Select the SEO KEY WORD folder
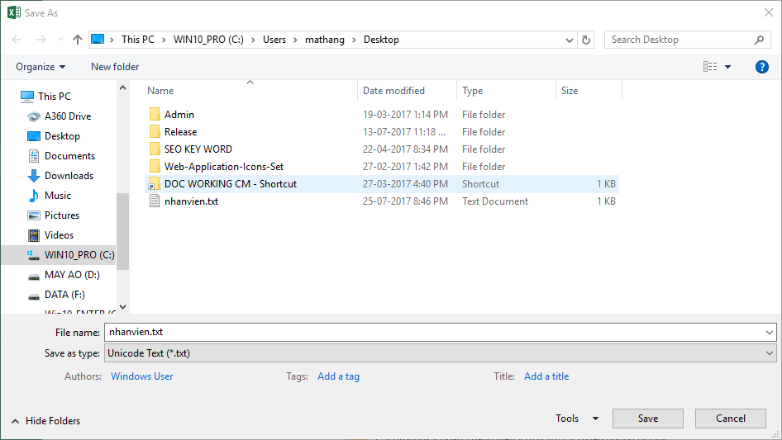Screen dimensions: 782x440 pos(198,149)
